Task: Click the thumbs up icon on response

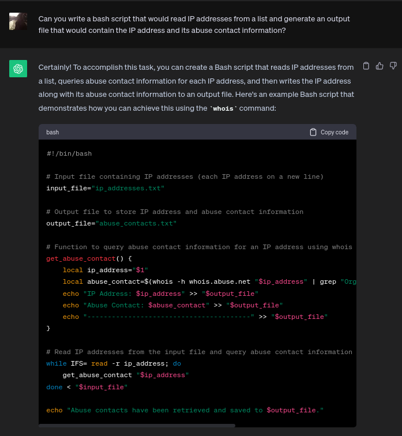Action: (380, 66)
